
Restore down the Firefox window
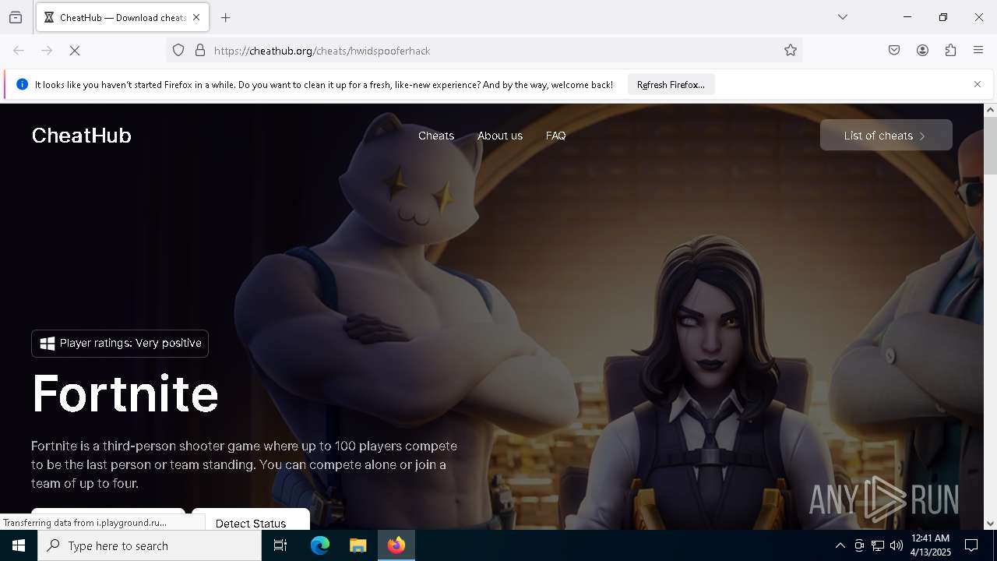[x=943, y=17]
